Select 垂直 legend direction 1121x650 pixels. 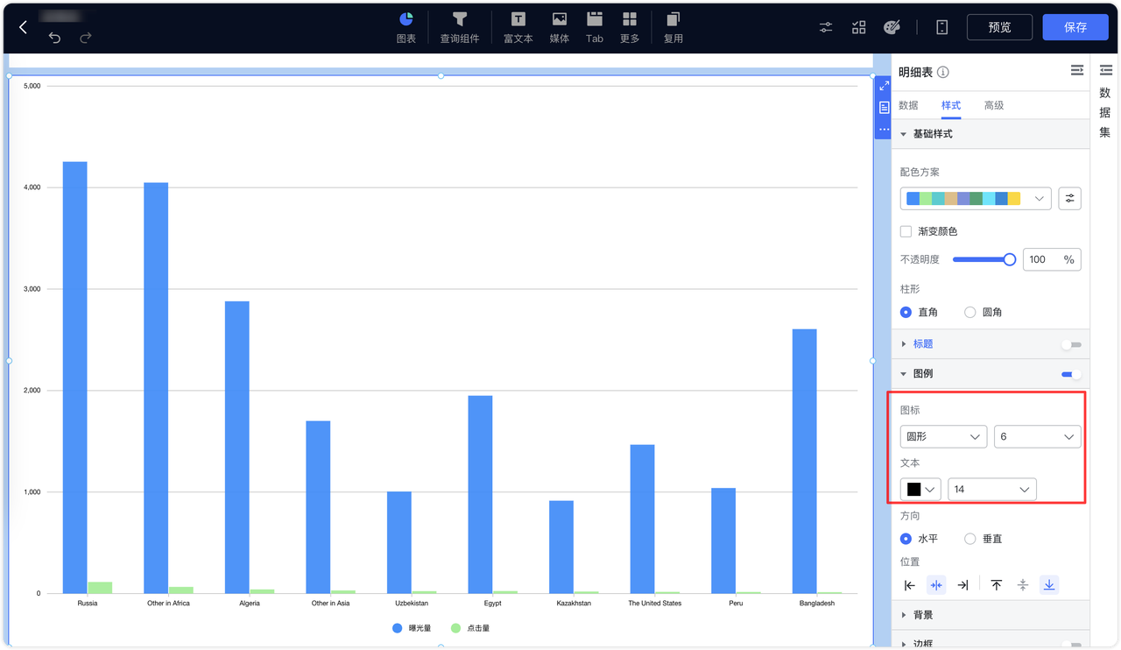(970, 539)
